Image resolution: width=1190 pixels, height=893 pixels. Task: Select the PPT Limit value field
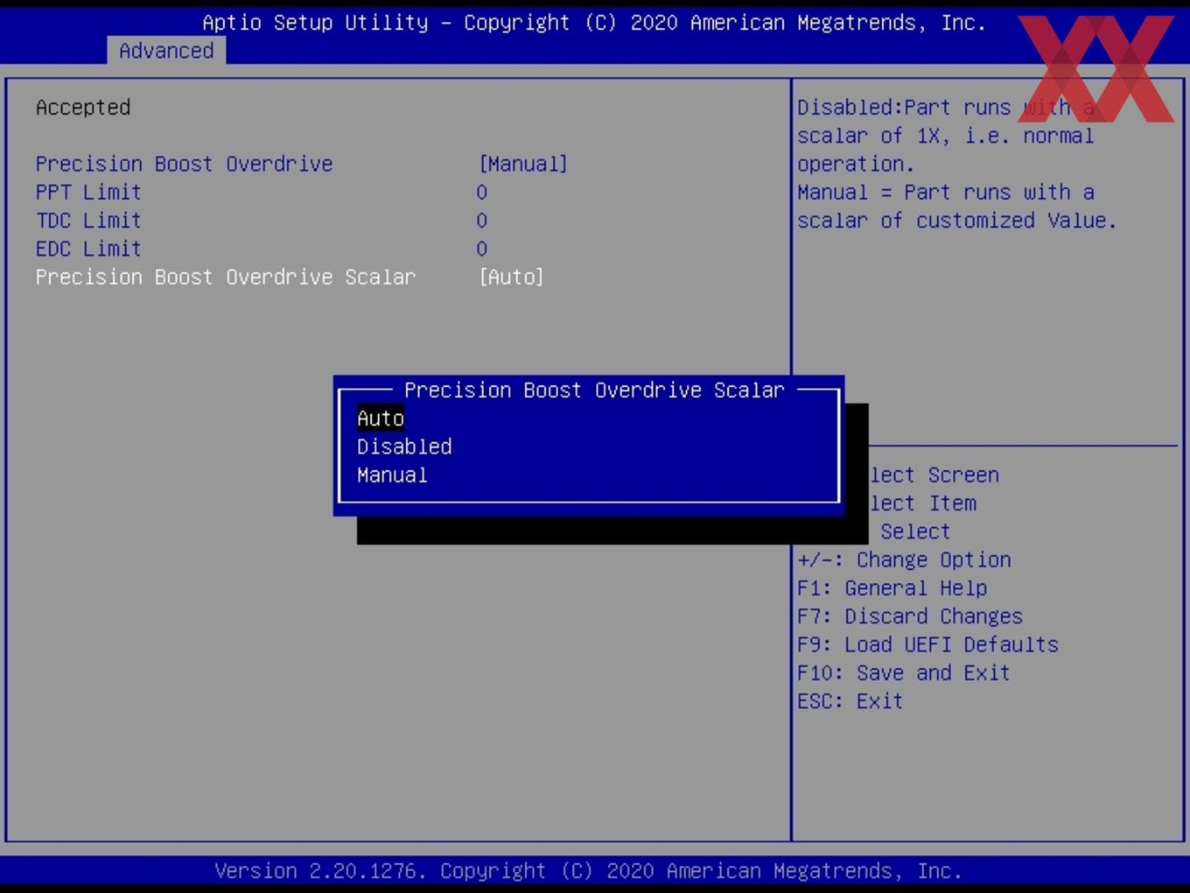(482, 193)
